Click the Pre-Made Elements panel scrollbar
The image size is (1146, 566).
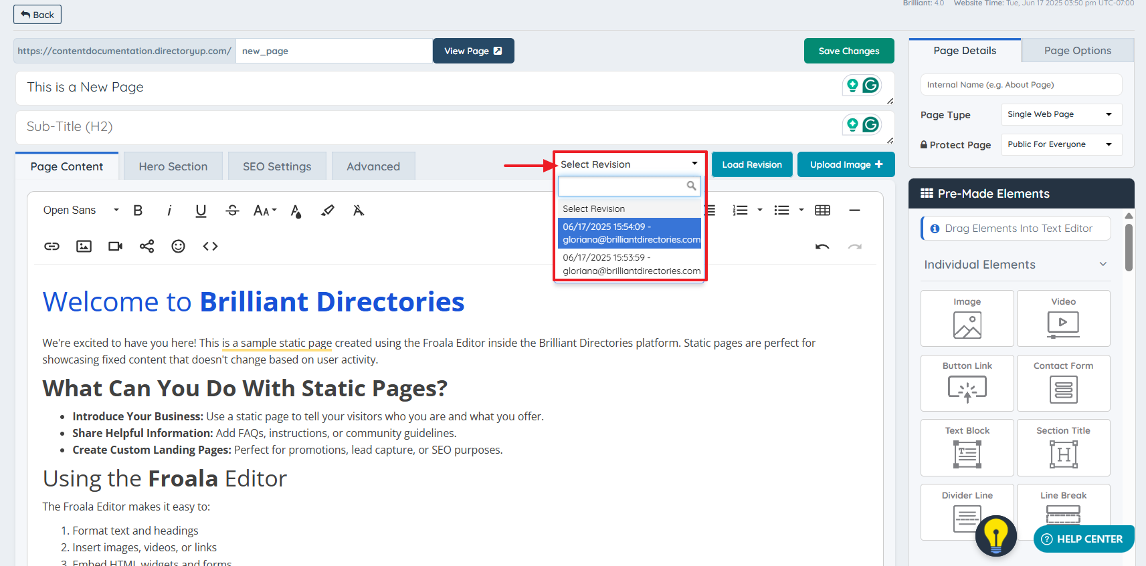coord(1129,247)
